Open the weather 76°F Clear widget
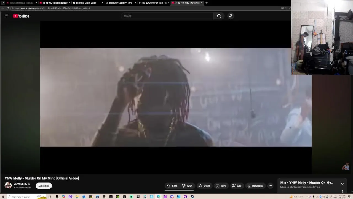 point(296,197)
